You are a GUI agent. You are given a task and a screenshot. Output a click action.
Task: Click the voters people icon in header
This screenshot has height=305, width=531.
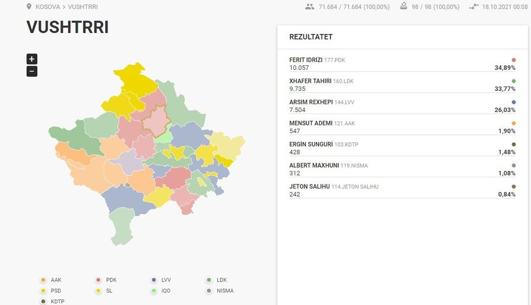(x=309, y=7)
